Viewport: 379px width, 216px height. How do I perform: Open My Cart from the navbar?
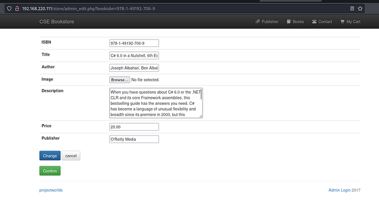point(350,22)
